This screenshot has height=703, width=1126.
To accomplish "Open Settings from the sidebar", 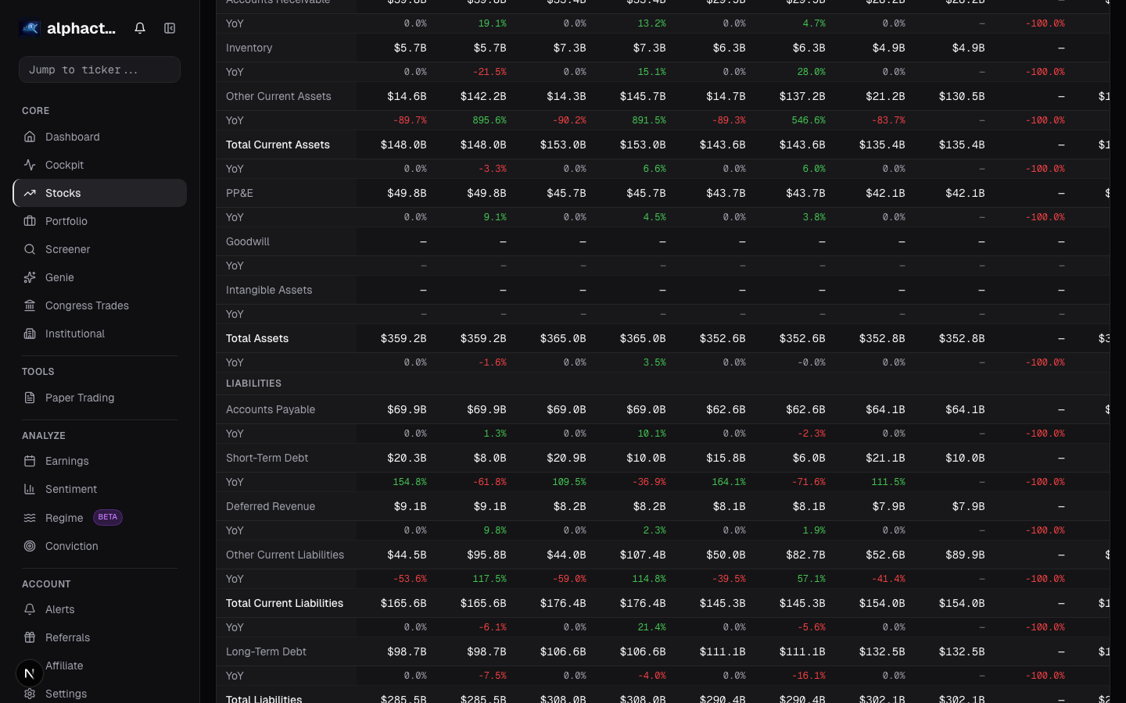I will pyautogui.click(x=66, y=694).
